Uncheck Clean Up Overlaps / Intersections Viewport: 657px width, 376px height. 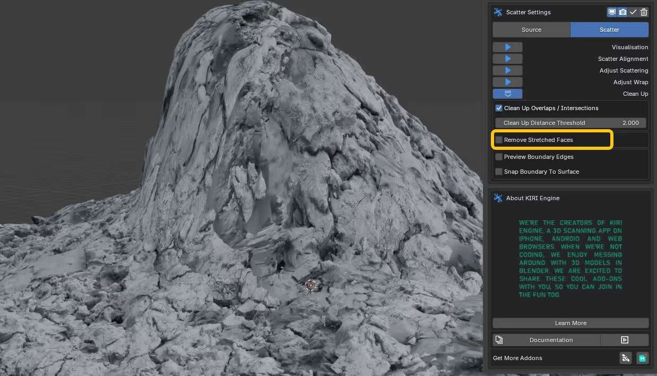point(499,108)
